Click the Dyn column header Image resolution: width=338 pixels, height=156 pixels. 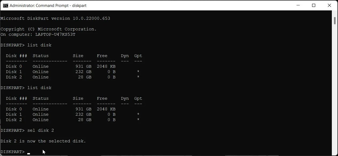pyautogui.click(x=125, y=55)
